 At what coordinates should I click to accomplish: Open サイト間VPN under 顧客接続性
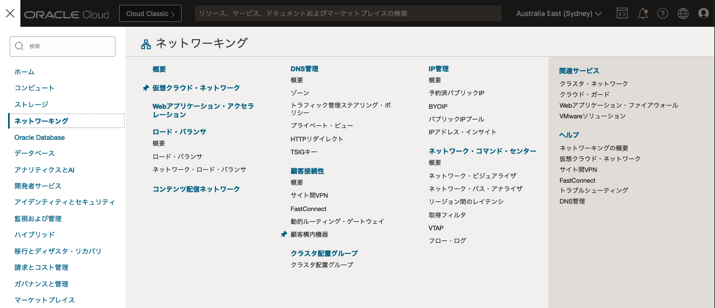[x=309, y=196]
